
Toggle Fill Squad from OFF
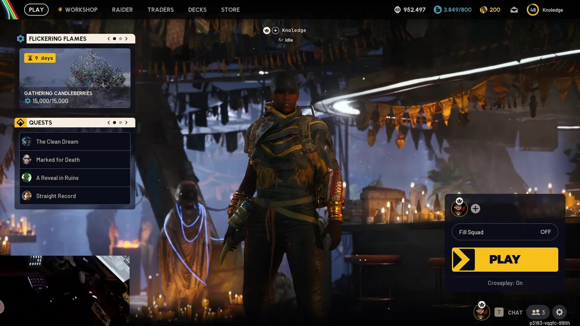click(505, 232)
